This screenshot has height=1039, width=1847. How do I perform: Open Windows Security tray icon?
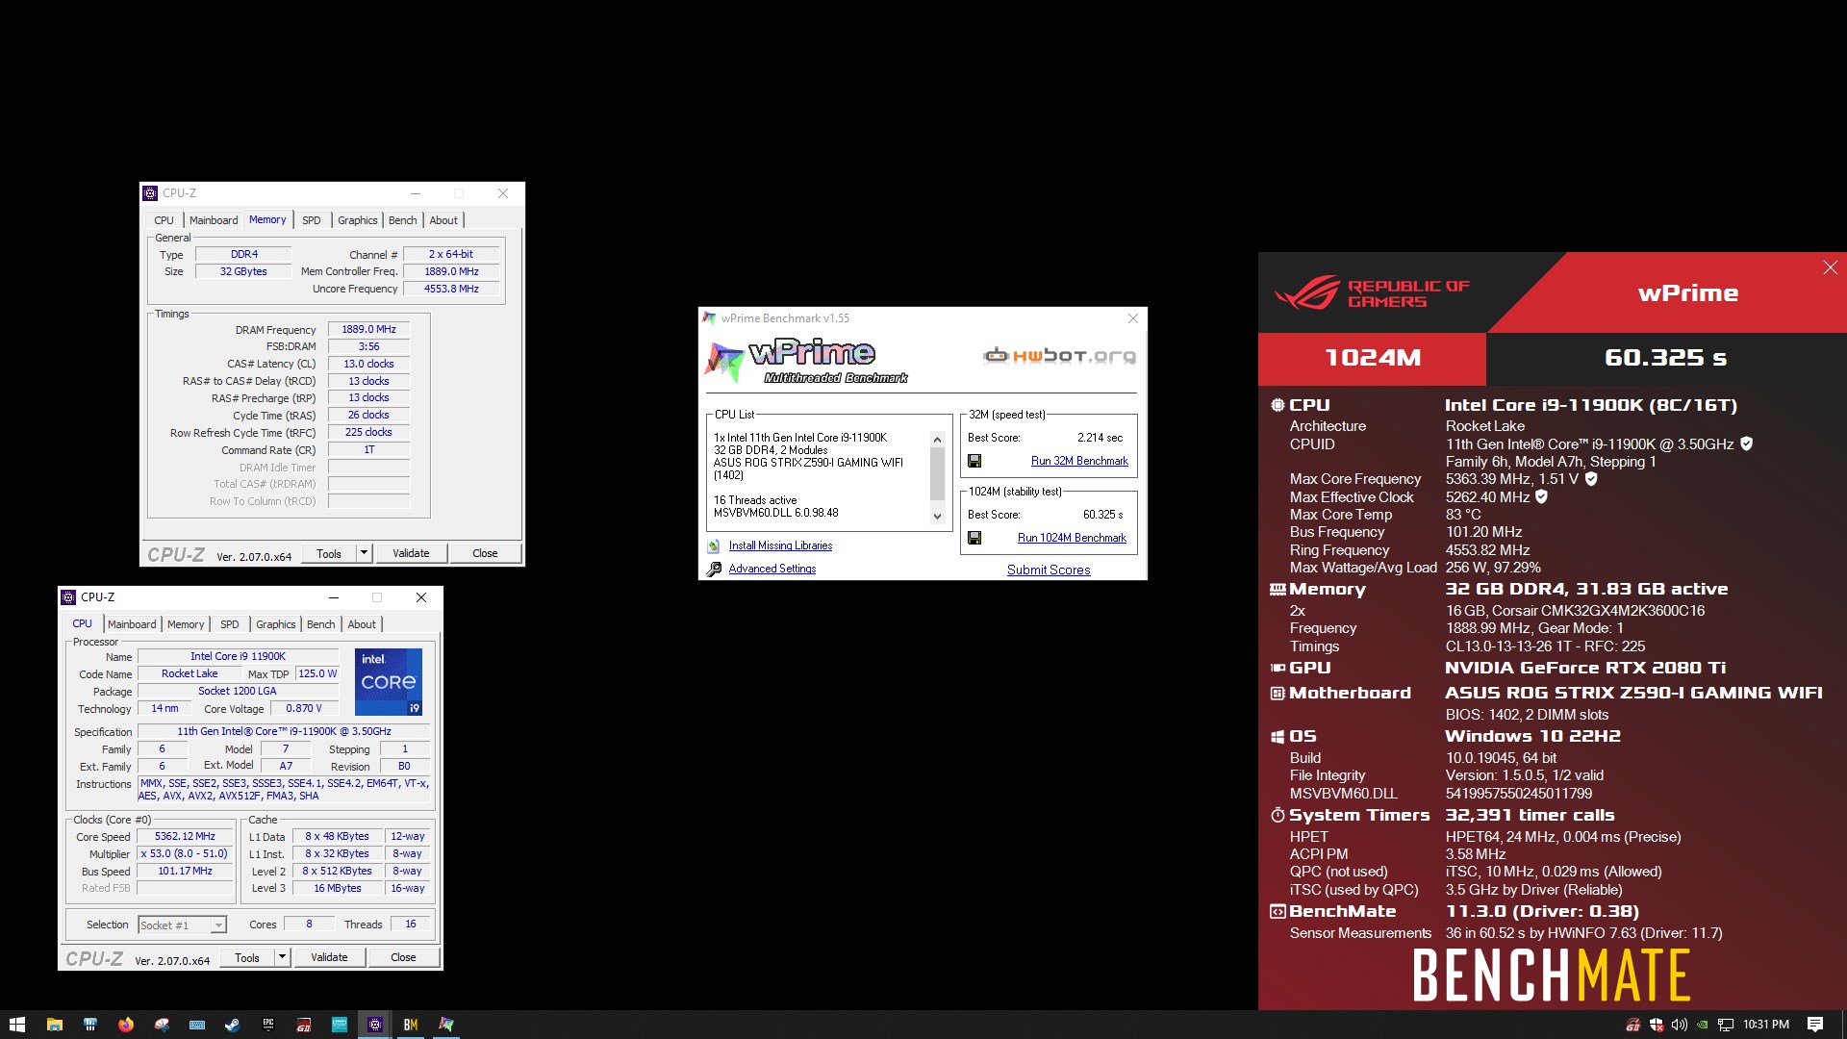(x=1657, y=1025)
